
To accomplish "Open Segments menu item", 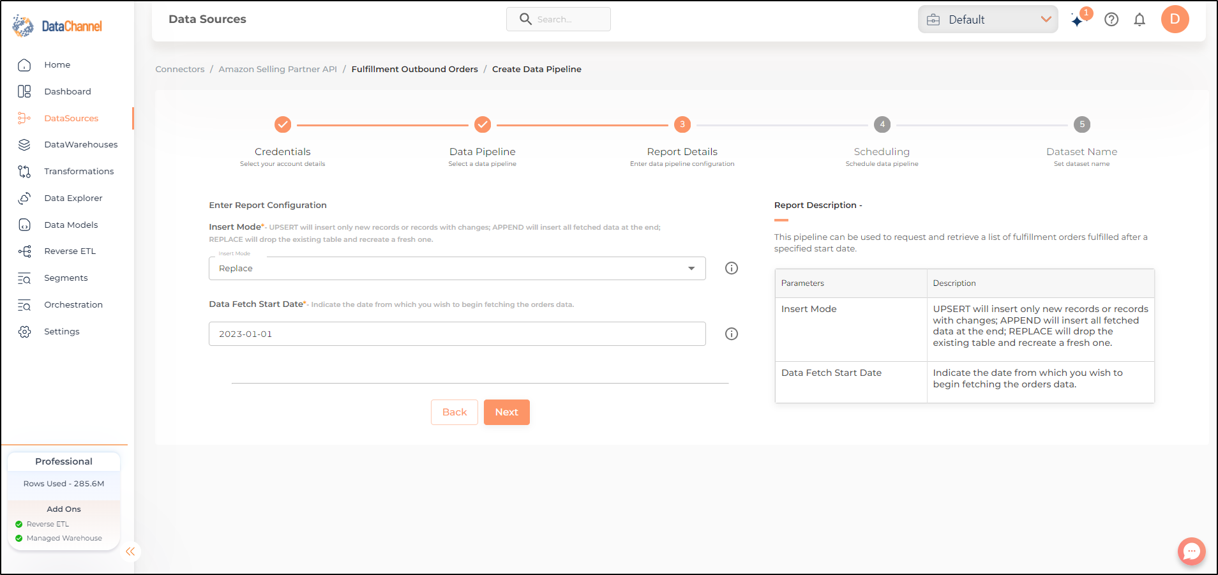I will (66, 278).
